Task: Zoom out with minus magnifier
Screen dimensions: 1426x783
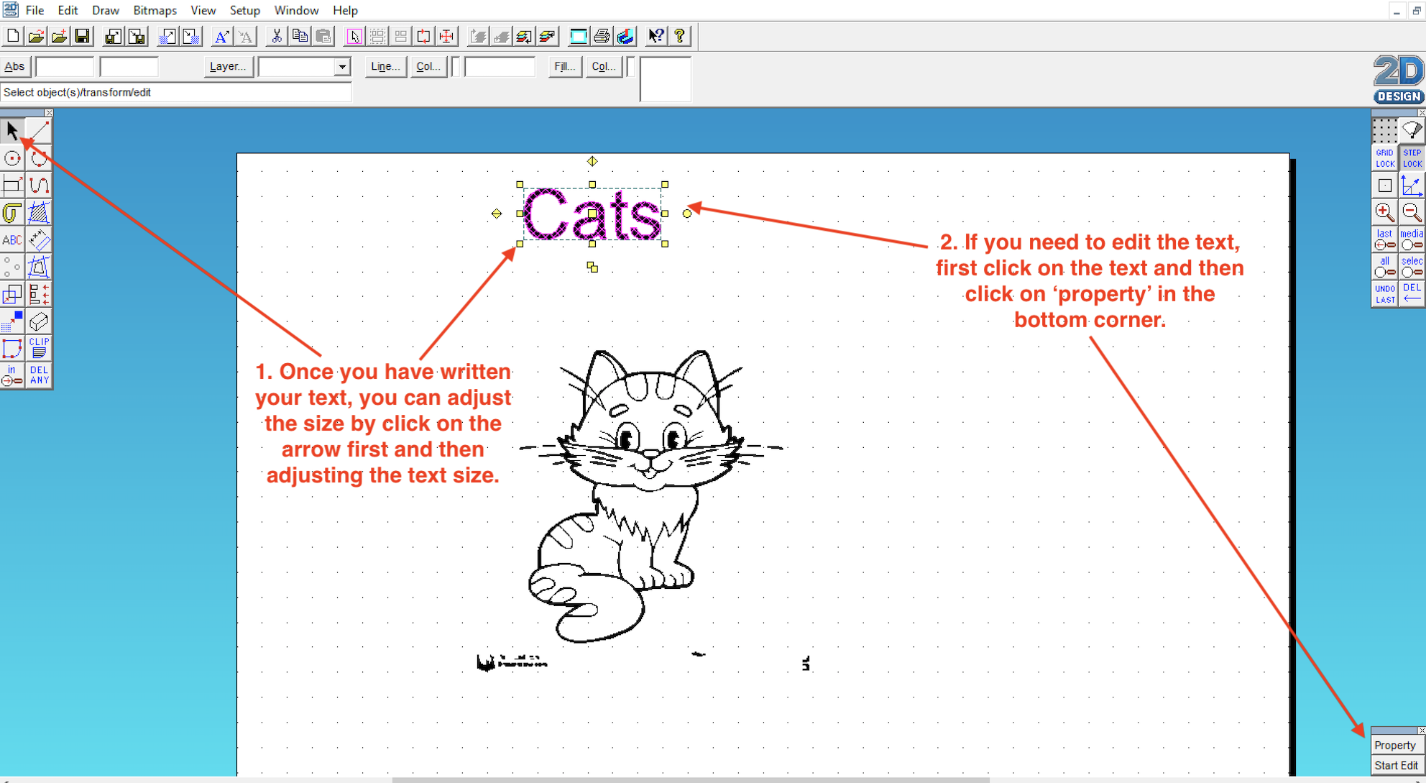Action: [1412, 212]
